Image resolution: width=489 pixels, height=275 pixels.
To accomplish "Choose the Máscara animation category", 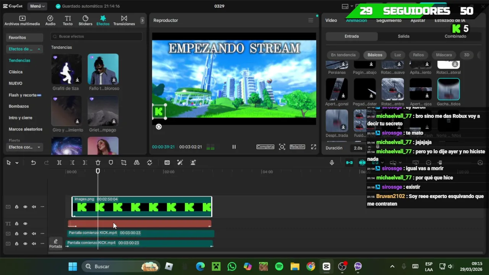I will pyautogui.click(x=444, y=55).
